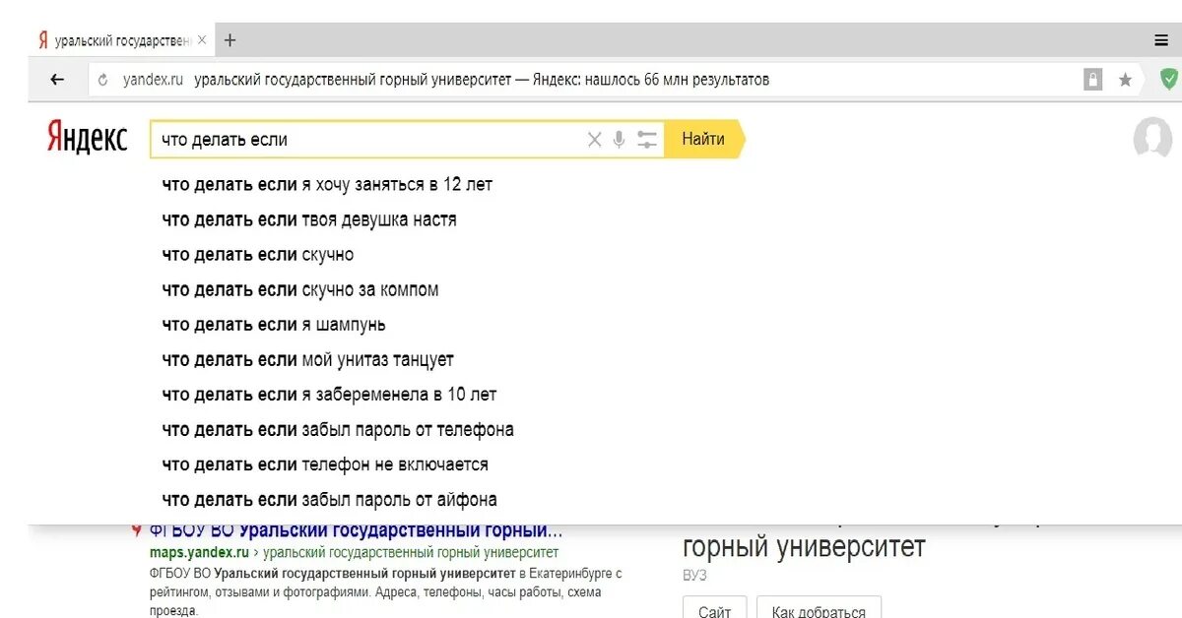Choose suggestion "твоя девушка настя"
The height and width of the screenshot is (618, 1182).
(309, 219)
